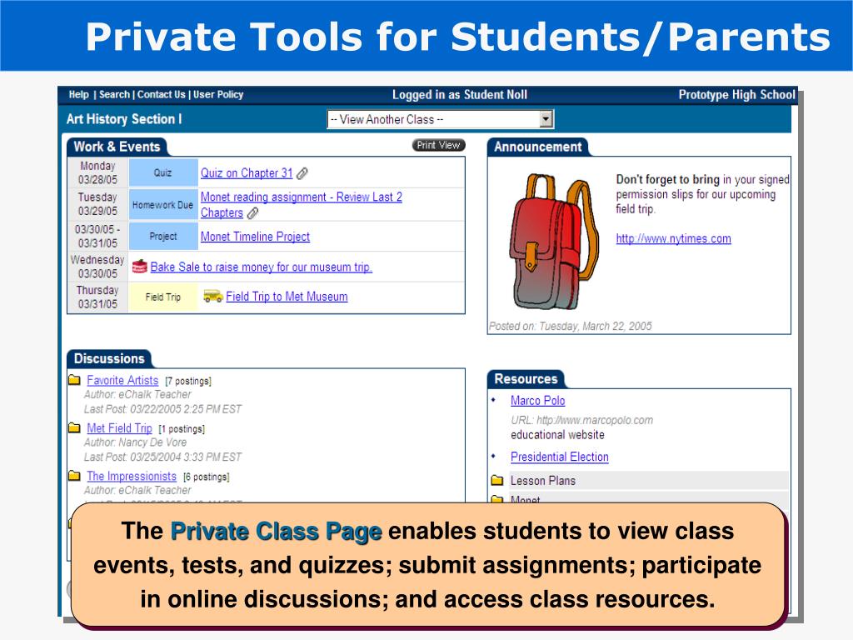Open the Quiz on Chapter 31 link

[x=247, y=173]
